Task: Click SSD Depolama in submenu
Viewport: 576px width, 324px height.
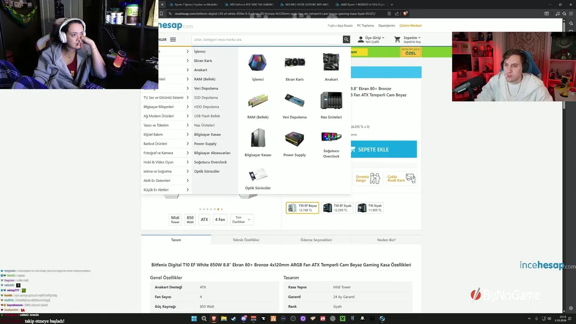Action: pos(206,98)
